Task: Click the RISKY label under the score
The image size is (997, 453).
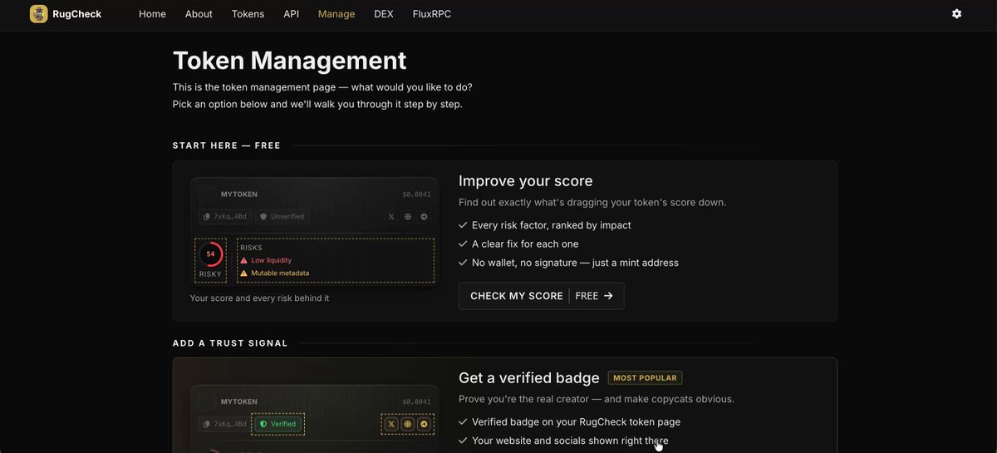Action: tap(210, 273)
